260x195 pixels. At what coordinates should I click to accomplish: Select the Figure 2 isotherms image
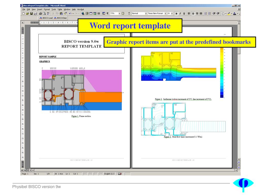click(178, 66)
